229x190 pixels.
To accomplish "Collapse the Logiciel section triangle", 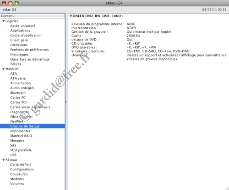I will [4, 21].
